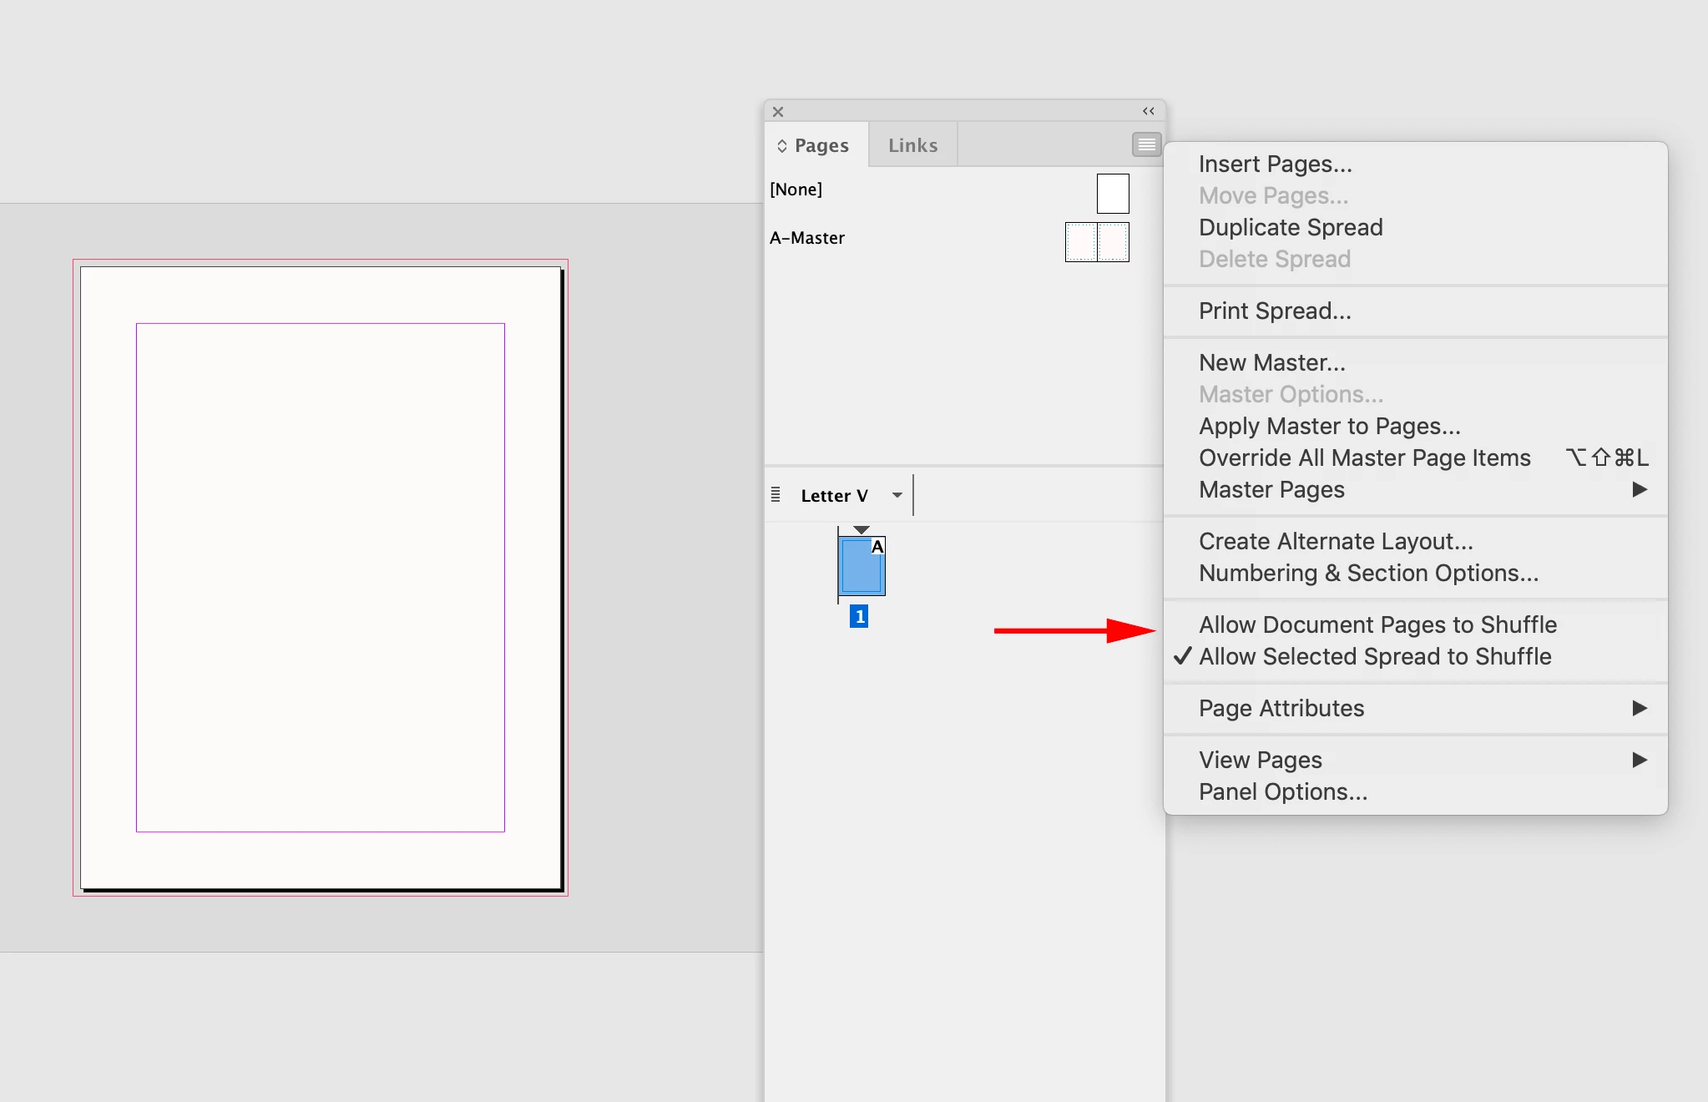This screenshot has height=1102, width=1708.
Task: Open the Letter V layout dropdown
Action: (x=897, y=495)
